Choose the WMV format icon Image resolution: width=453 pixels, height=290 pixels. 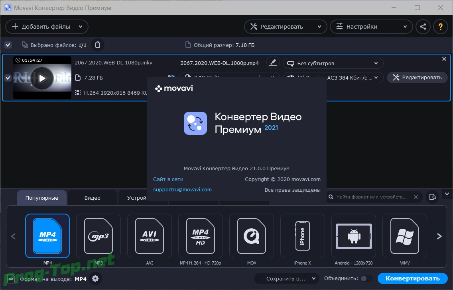pos(405,236)
